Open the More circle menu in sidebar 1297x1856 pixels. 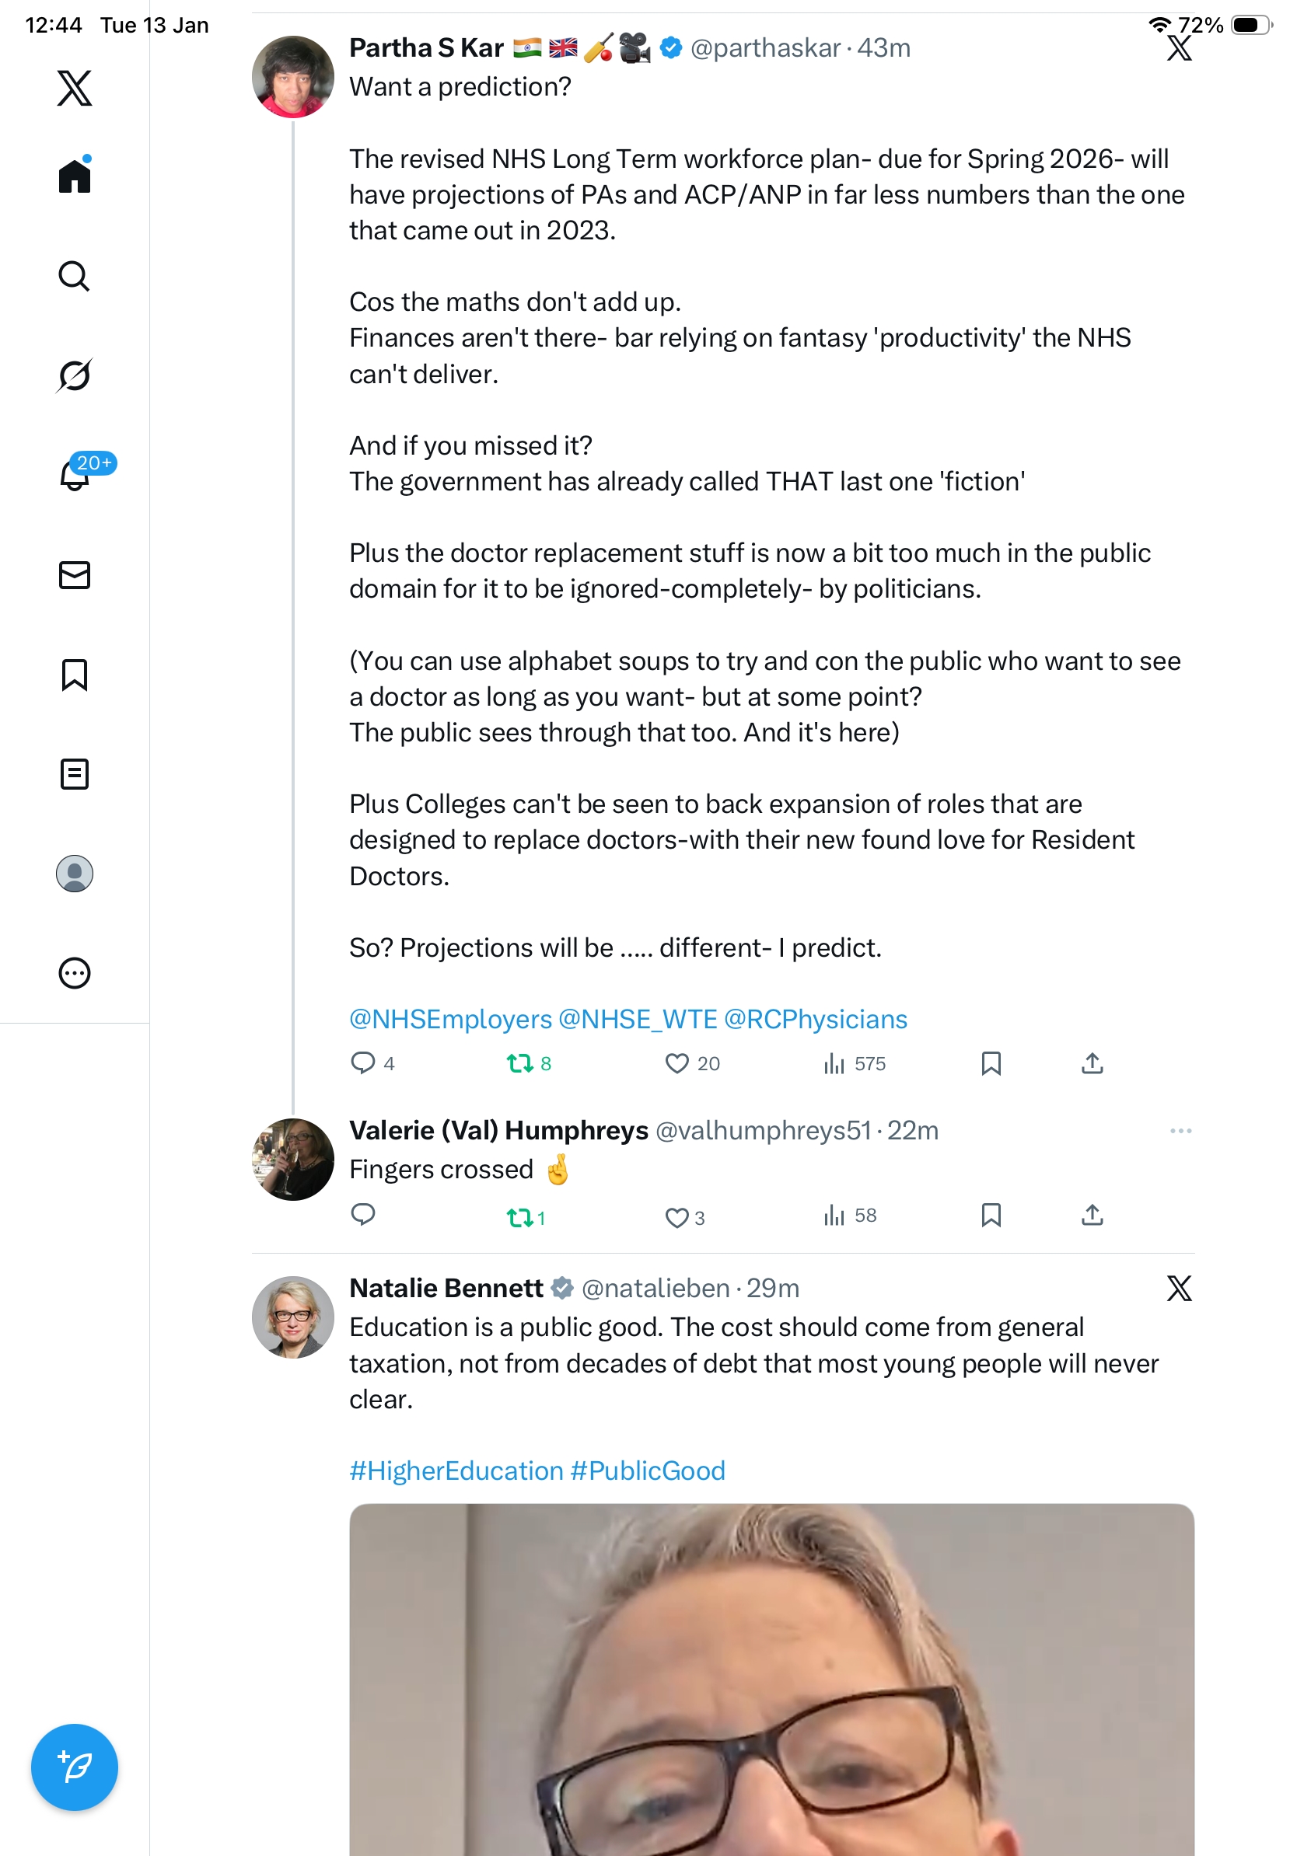75,972
